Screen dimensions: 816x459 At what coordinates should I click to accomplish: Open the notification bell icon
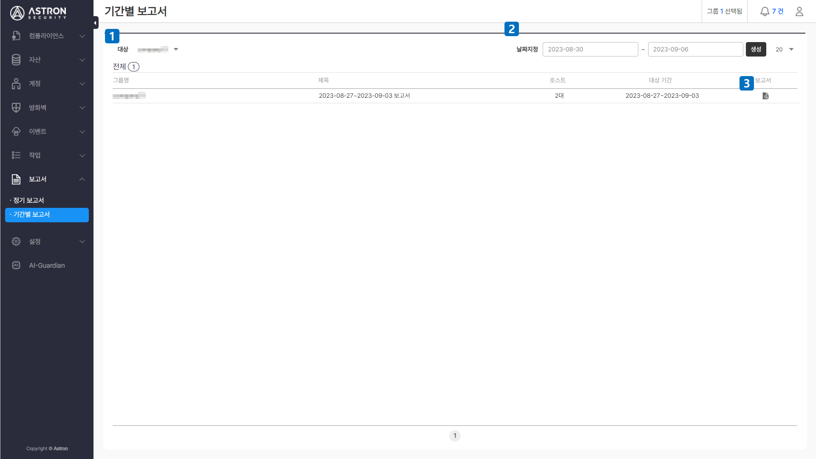click(x=765, y=11)
